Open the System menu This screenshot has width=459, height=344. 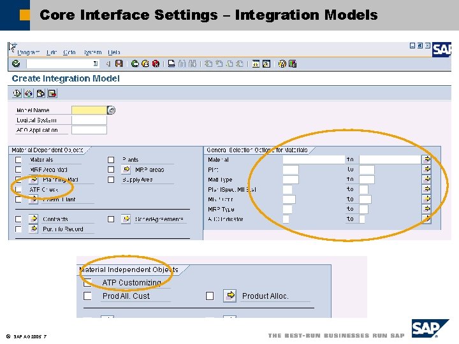click(92, 52)
